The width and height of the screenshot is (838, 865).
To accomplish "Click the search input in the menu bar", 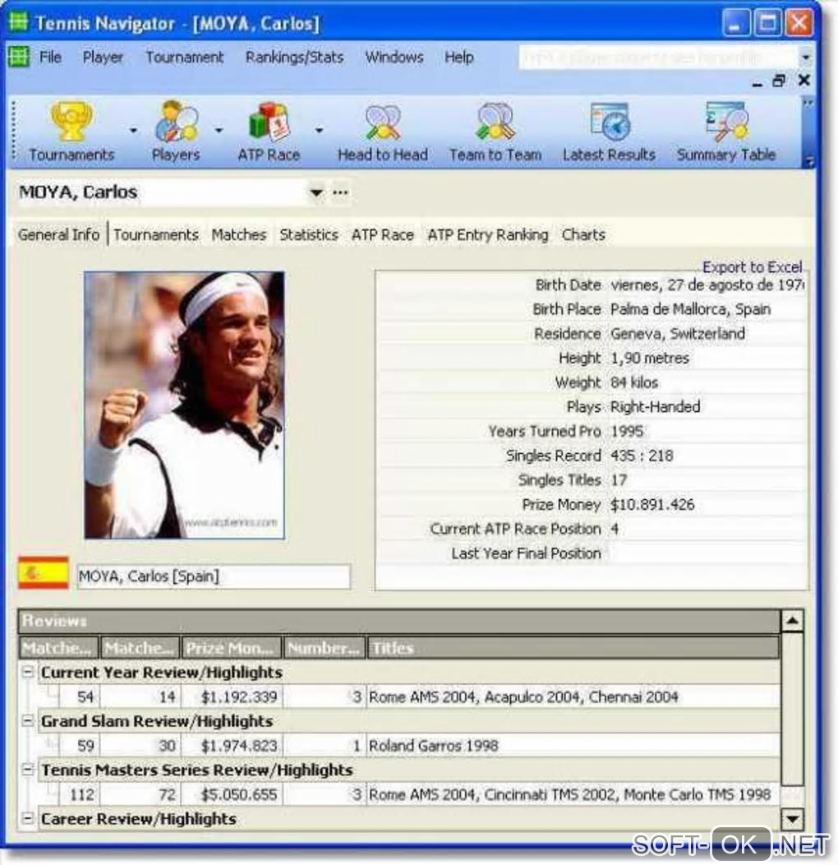I will click(x=658, y=58).
